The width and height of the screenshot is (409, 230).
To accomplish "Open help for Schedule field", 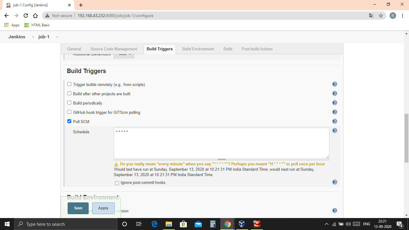I will [x=335, y=131].
